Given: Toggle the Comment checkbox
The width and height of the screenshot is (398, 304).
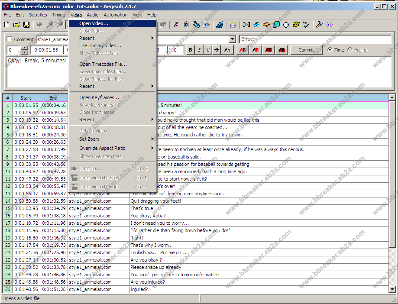Looking at the screenshot, I should point(10,39).
